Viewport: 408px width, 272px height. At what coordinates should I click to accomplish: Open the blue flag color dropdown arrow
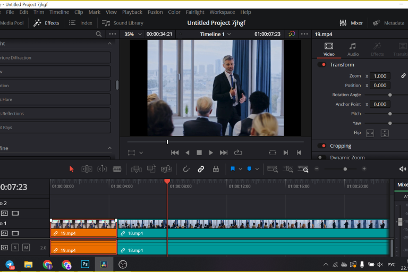tap(240, 169)
